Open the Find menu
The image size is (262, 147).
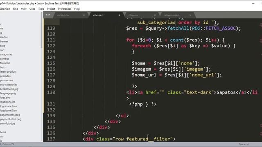(16, 9)
